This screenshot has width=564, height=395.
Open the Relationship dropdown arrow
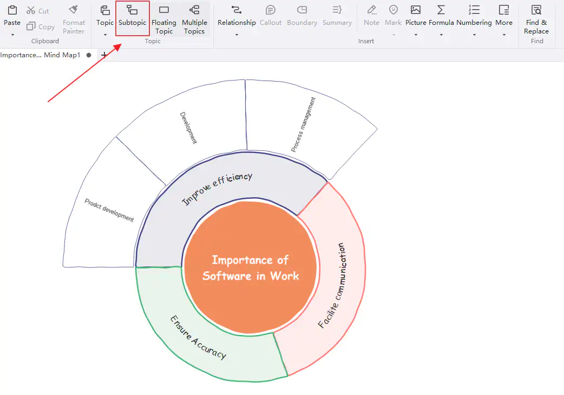pos(237,35)
